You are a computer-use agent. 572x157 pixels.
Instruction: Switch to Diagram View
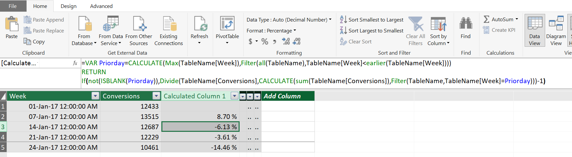[x=556, y=30]
